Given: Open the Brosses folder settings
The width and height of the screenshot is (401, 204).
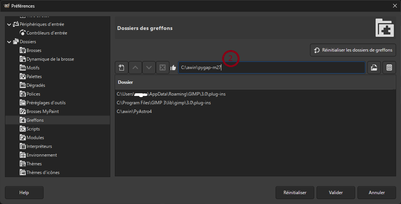Looking at the screenshot, I should point(34,50).
